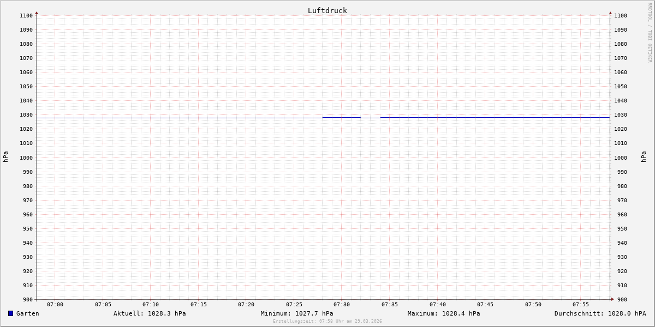This screenshot has height=327, width=655.
Task: Click the red arrow atop the left Y-axis
Action: pos(37,13)
